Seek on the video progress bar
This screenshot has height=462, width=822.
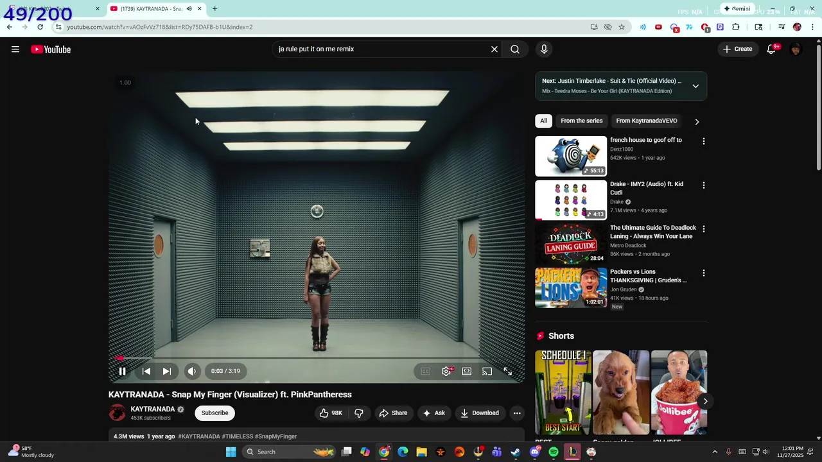(317, 358)
